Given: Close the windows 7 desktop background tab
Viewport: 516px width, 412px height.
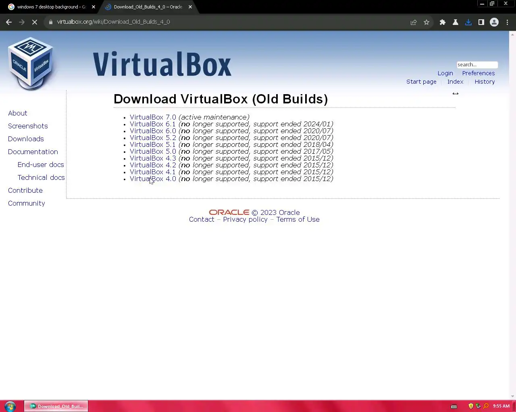Looking at the screenshot, I should tap(94, 7).
